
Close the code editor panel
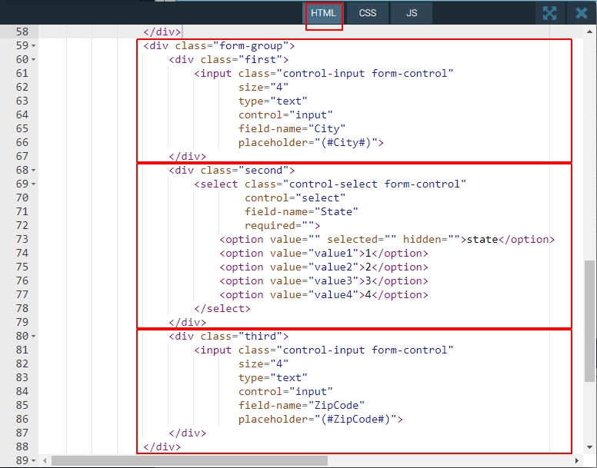click(x=582, y=13)
